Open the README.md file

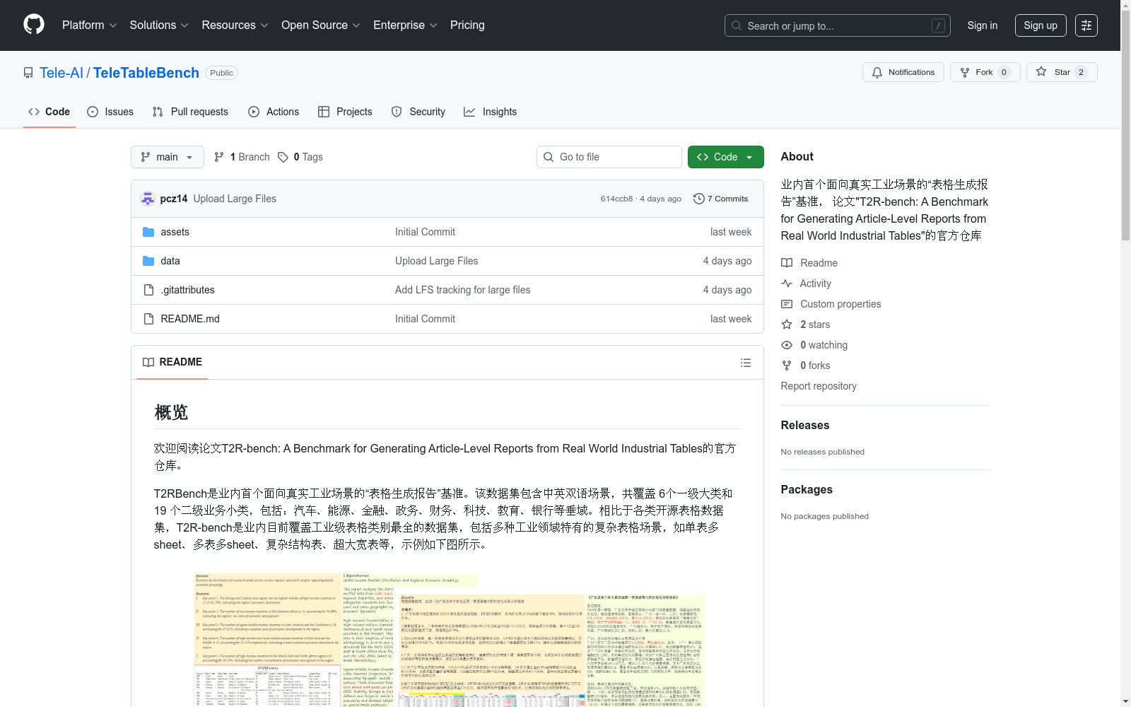pyautogui.click(x=190, y=319)
